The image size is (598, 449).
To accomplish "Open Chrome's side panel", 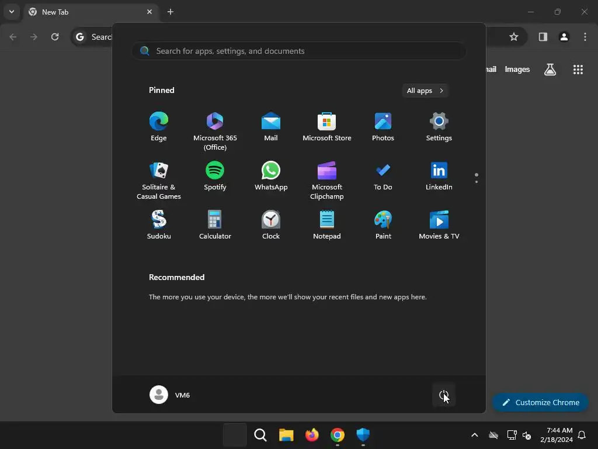I will [543, 37].
